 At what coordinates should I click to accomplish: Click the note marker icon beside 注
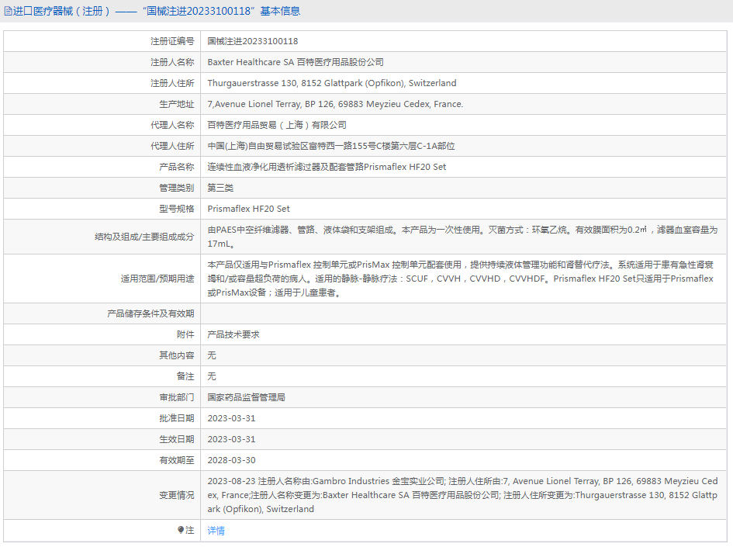coord(181,530)
